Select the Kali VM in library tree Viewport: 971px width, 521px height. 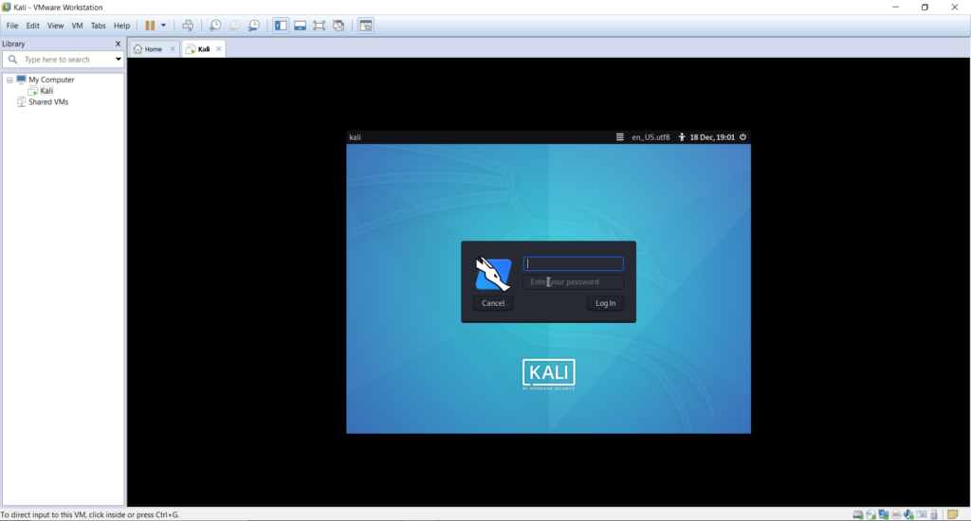(x=46, y=91)
